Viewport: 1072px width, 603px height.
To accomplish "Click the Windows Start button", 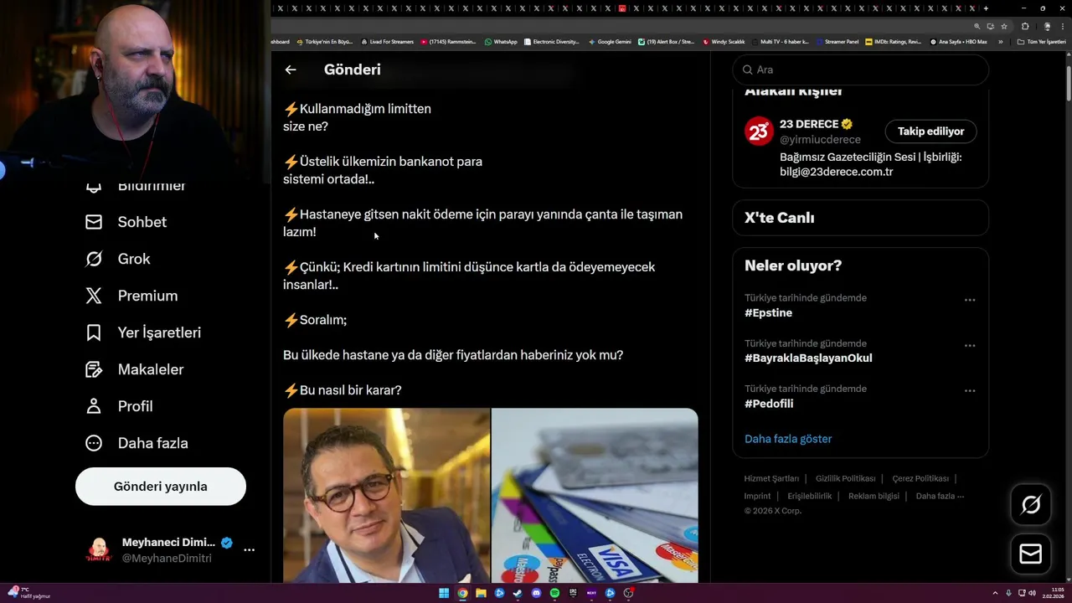I will click(444, 593).
